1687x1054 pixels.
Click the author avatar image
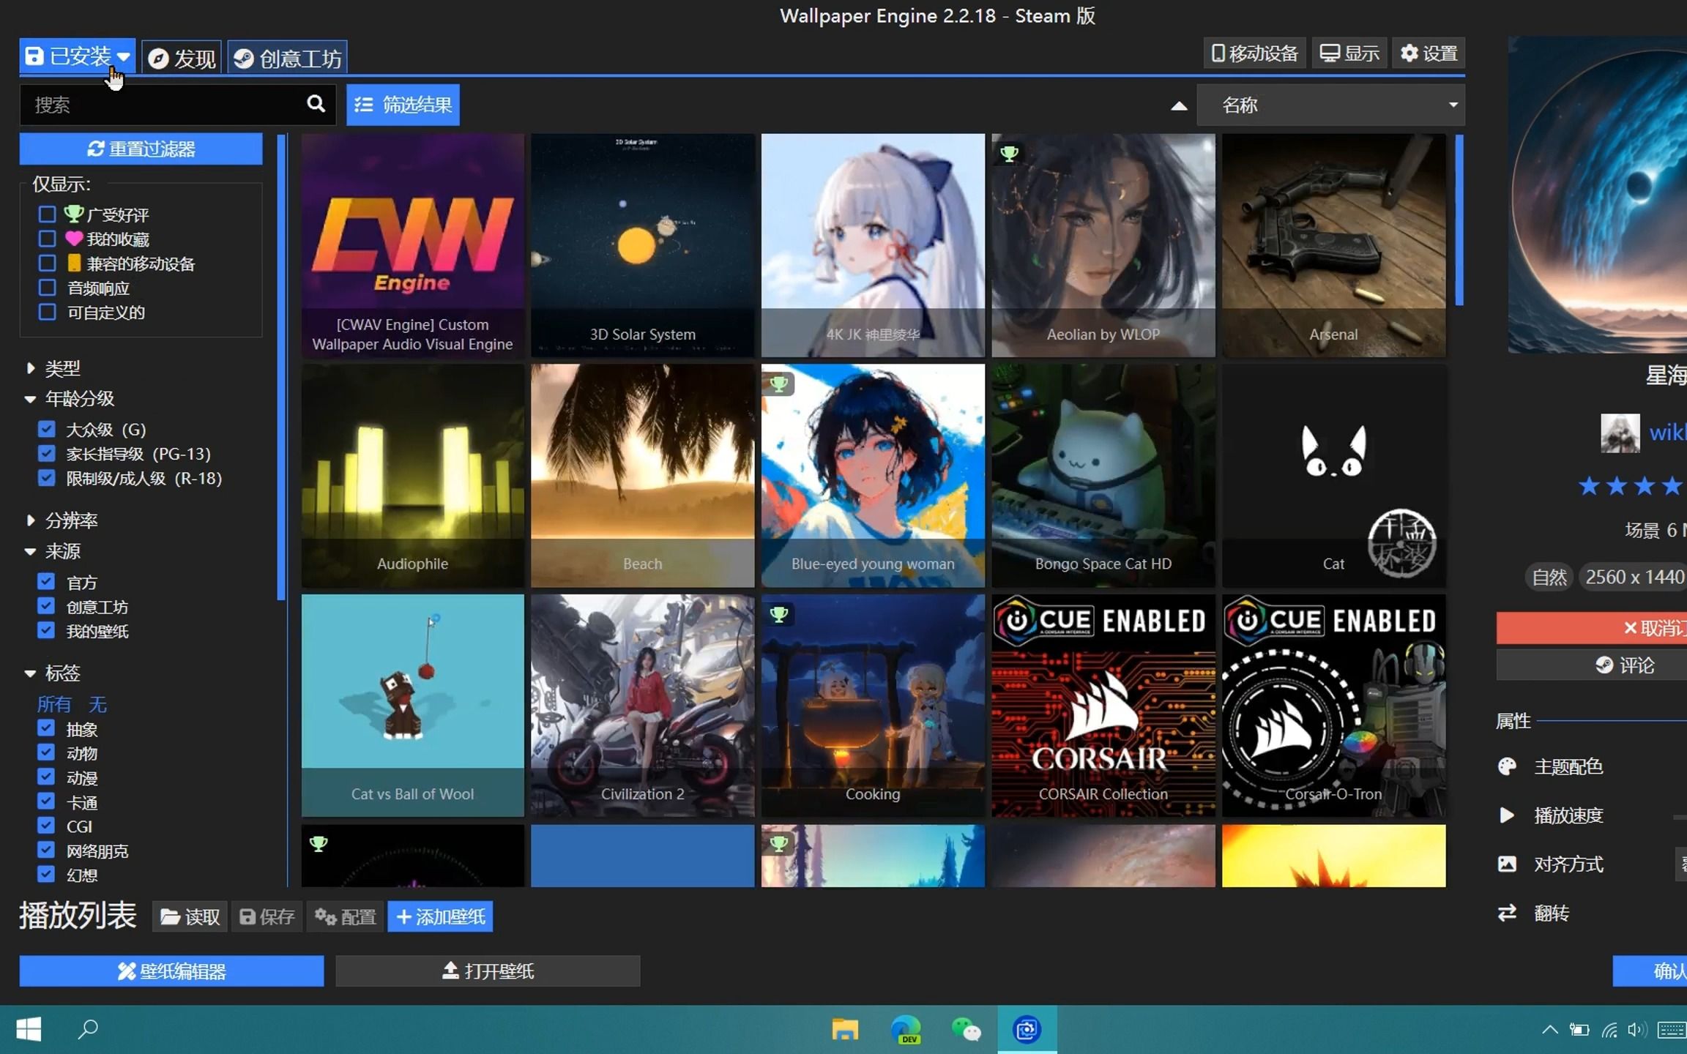point(1620,433)
